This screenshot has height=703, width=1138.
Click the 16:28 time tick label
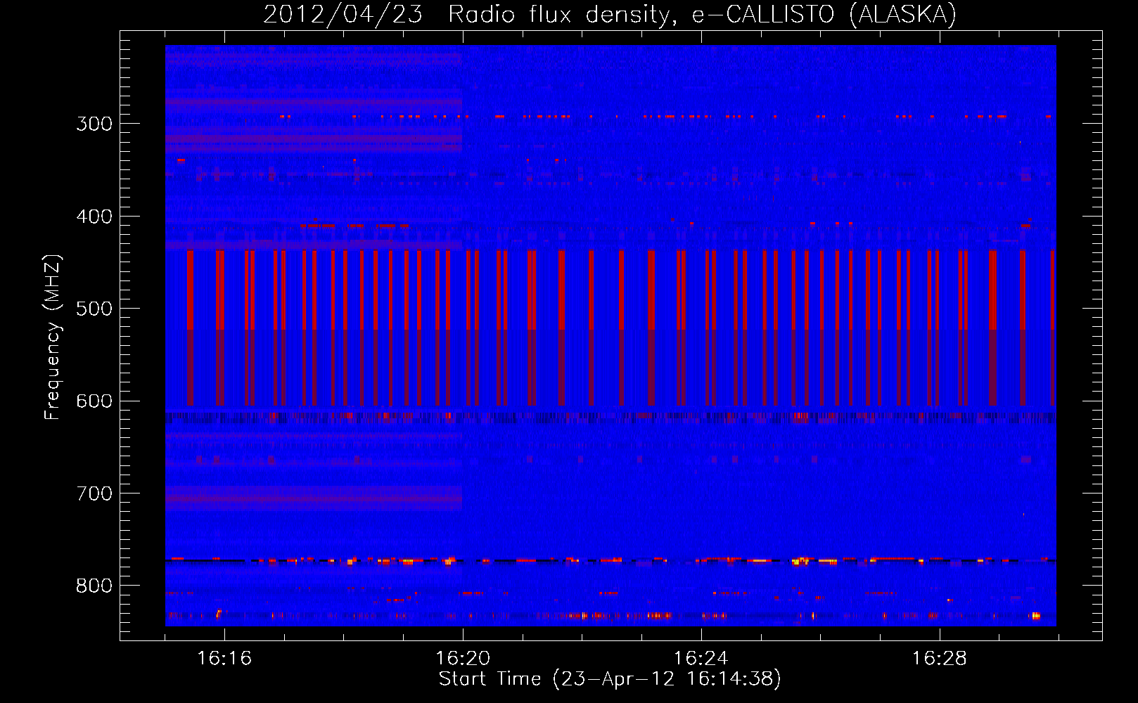tap(940, 659)
